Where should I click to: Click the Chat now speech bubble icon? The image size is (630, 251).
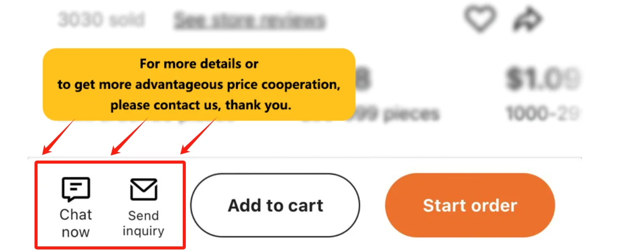click(76, 190)
